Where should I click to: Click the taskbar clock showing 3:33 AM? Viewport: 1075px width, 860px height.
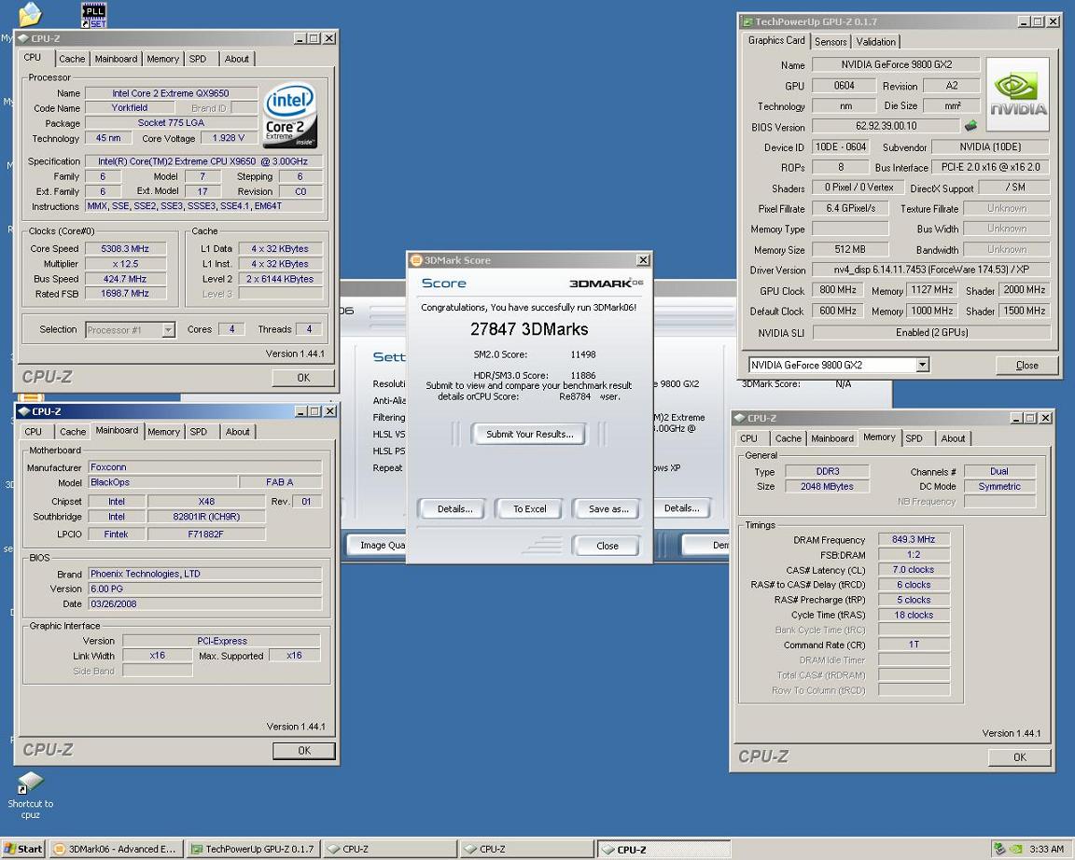(x=1046, y=849)
